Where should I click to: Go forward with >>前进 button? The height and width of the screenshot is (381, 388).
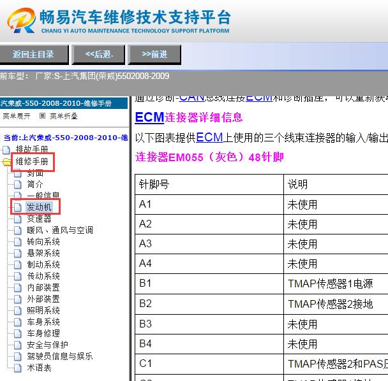tap(154, 54)
